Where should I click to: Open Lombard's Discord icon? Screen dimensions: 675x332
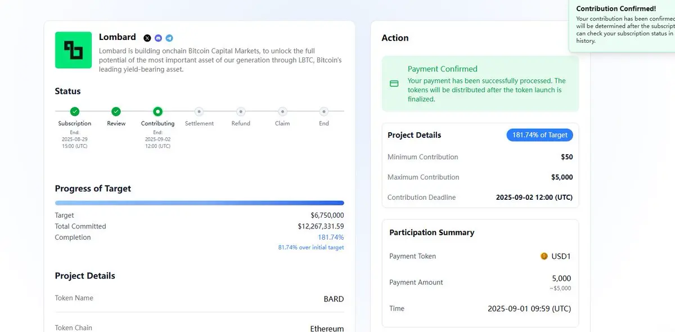click(x=158, y=38)
